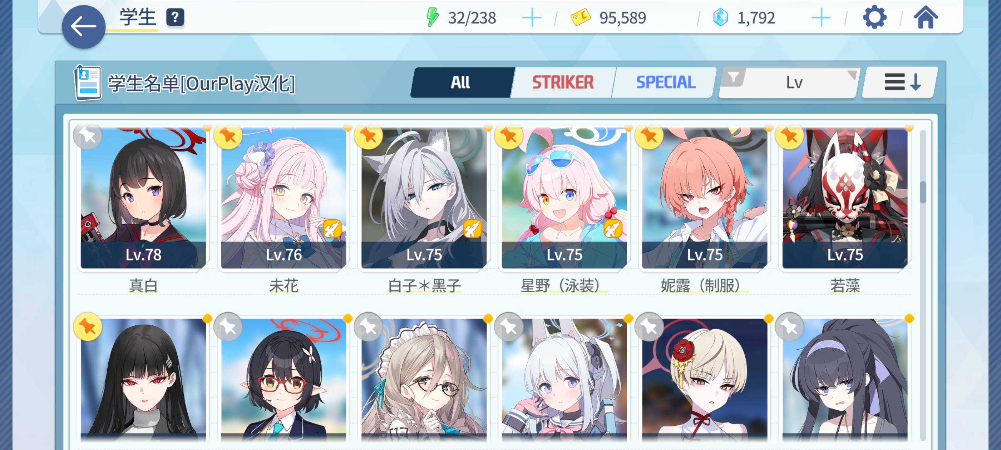Go back with the arrow button
The width and height of the screenshot is (1001, 450).
84,27
